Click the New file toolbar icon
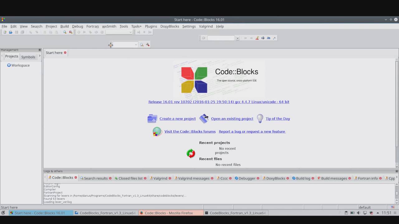399x224 pixels. pyautogui.click(x=5, y=32)
